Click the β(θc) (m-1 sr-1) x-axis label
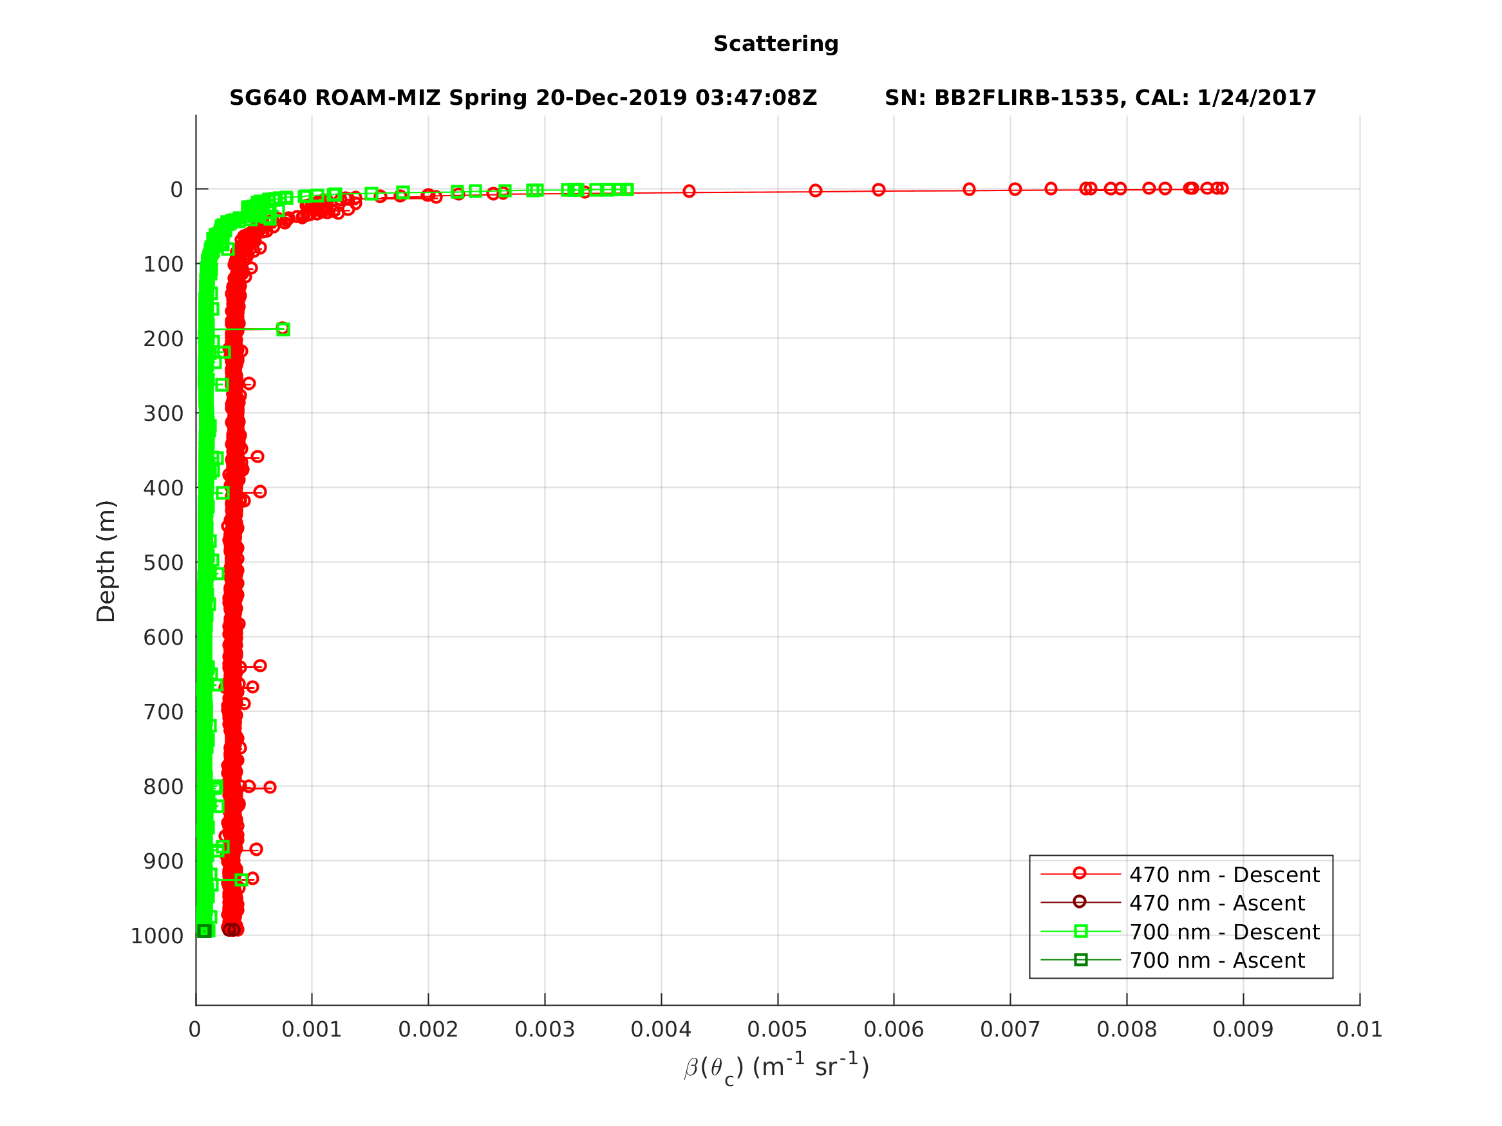The image size is (1502, 1126). click(776, 1067)
